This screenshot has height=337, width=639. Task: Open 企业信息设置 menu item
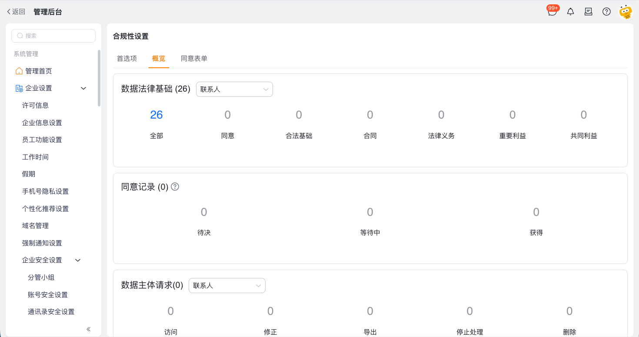click(x=42, y=122)
